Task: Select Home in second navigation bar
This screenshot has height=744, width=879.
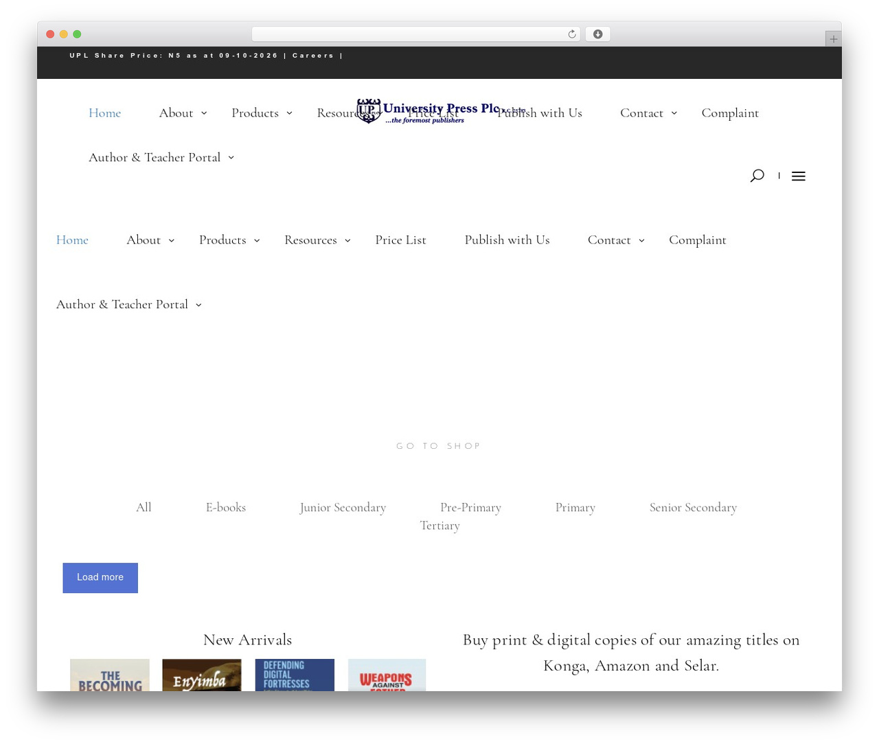Action: [72, 240]
